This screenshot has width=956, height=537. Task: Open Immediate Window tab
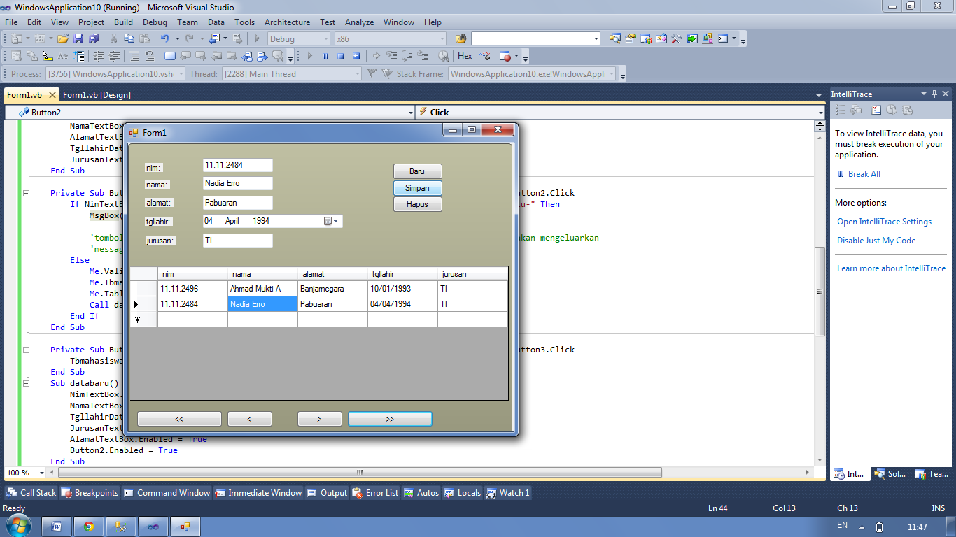click(x=258, y=493)
